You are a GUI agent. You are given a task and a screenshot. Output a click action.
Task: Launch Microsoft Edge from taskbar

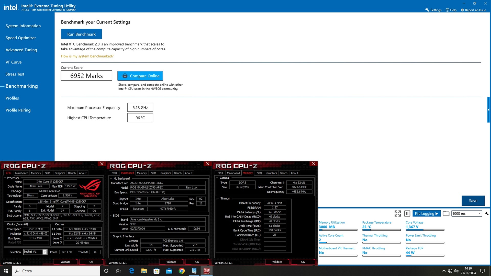[132, 271]
